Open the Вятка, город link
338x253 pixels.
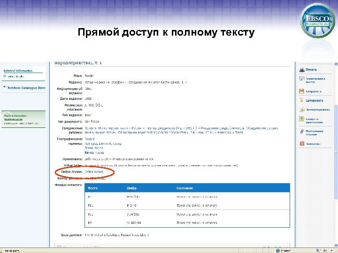coord(94,153)
